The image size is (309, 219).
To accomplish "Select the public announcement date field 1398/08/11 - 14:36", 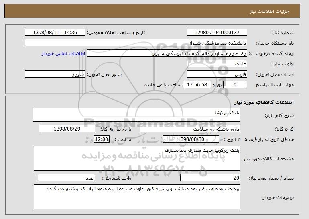I will (x=55, y=33).
